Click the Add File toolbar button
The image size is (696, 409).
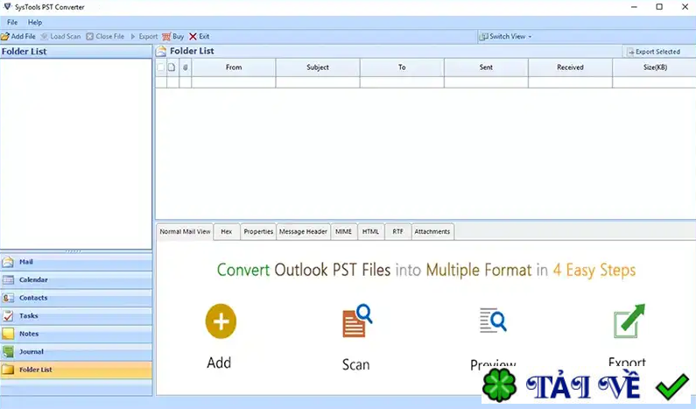click(x=18, y=37)
